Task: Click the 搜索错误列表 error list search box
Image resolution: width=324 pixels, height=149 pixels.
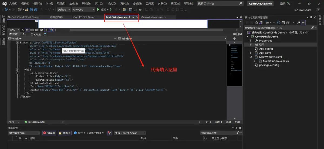Action: tap(221, 133)
